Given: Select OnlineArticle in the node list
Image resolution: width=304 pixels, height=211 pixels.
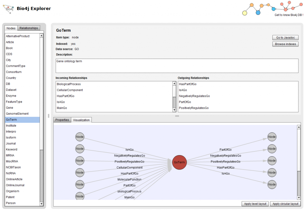Looking at the screenshot, I should 22,179.
